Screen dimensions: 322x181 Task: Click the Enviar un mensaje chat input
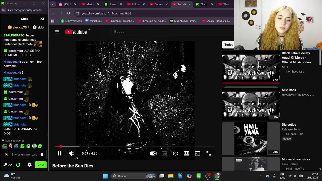24,154
